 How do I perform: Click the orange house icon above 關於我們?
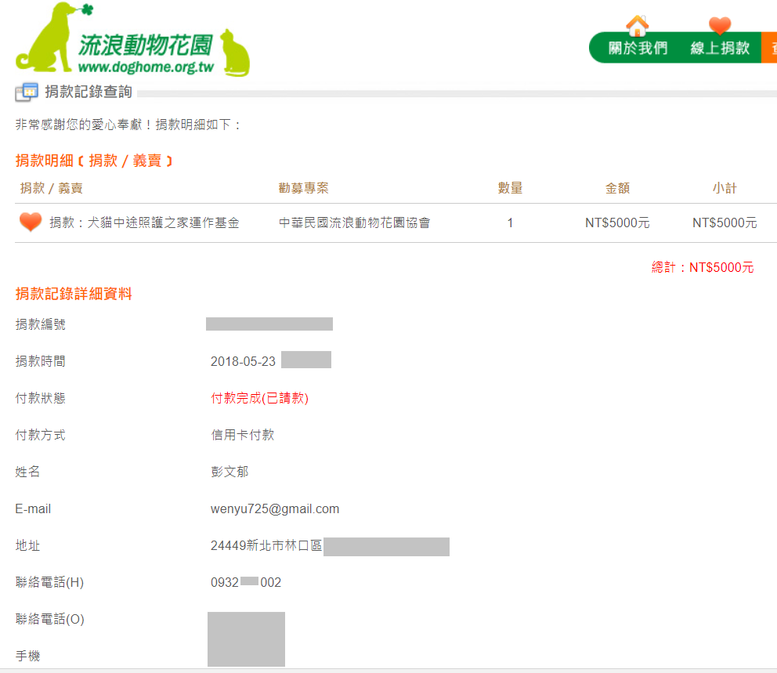[x=638, y=25]
